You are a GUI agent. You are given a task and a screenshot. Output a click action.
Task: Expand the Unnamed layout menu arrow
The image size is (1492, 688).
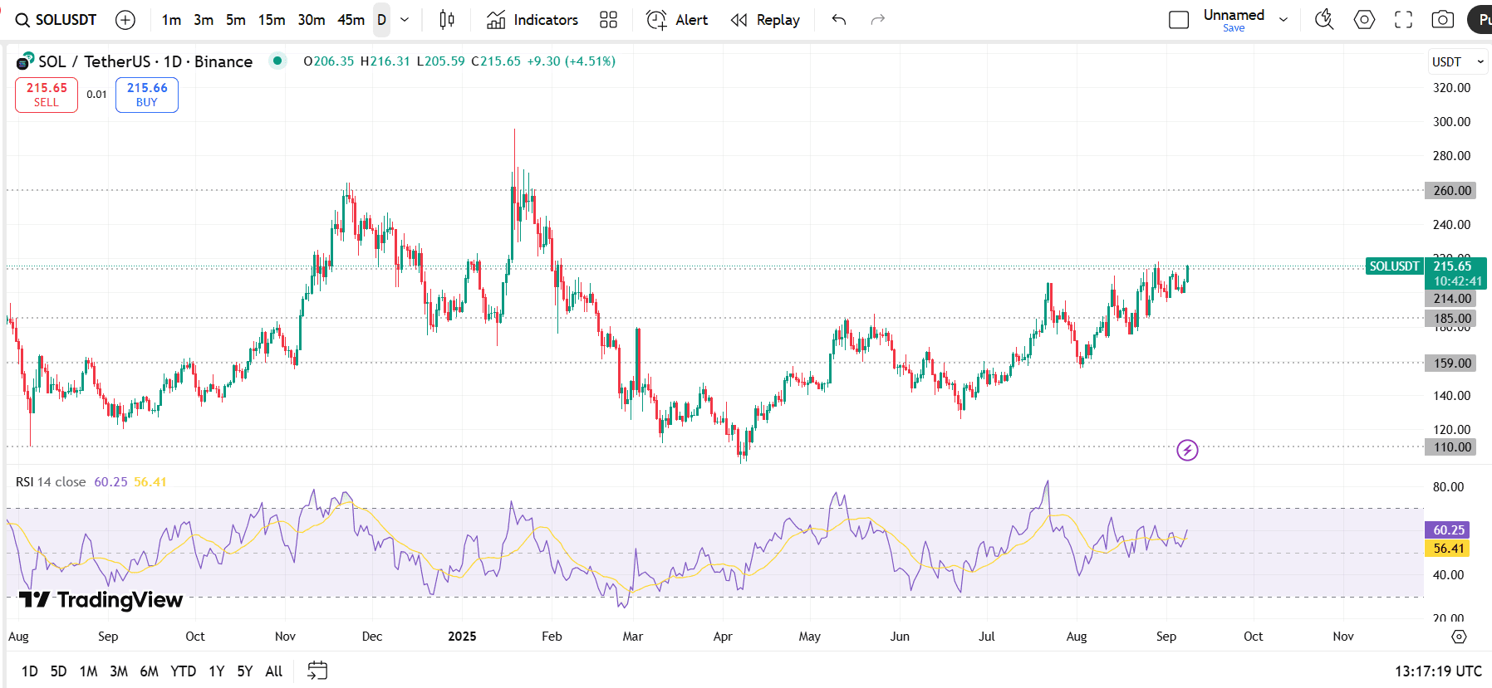(x=1283, y=20)
